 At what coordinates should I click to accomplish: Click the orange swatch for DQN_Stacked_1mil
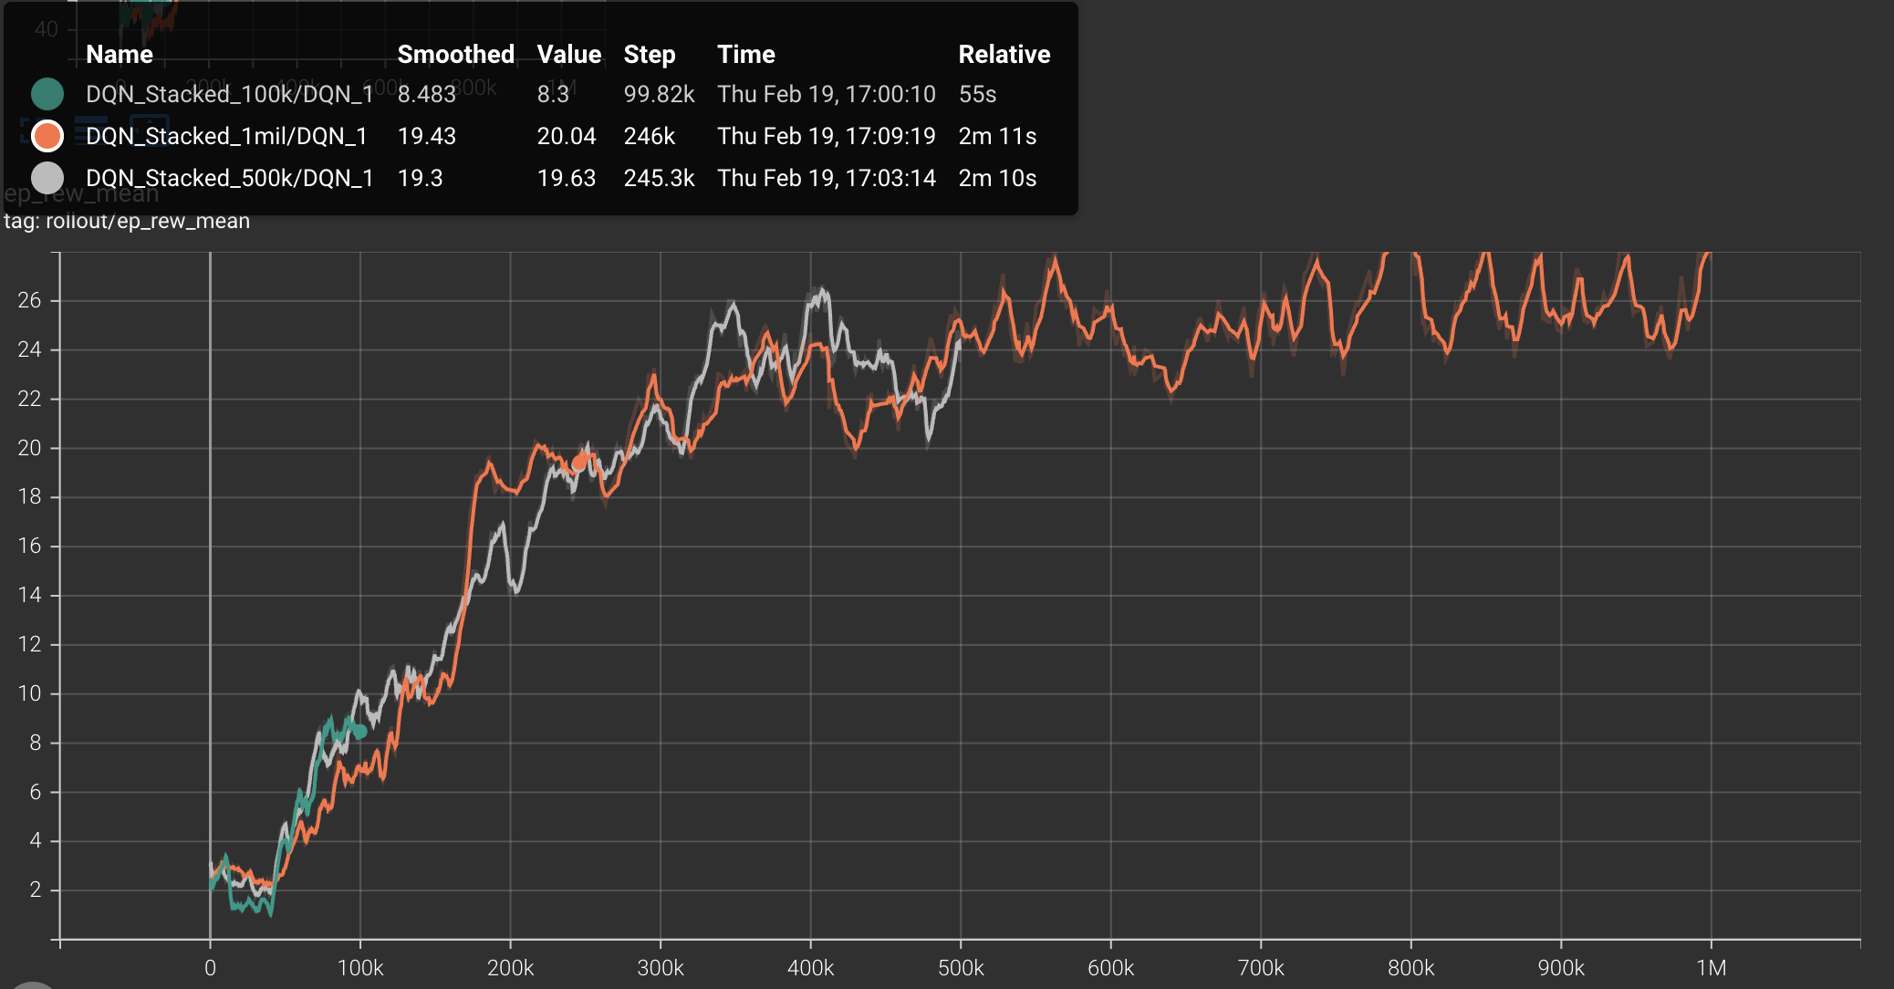click(x=47, y=136)
